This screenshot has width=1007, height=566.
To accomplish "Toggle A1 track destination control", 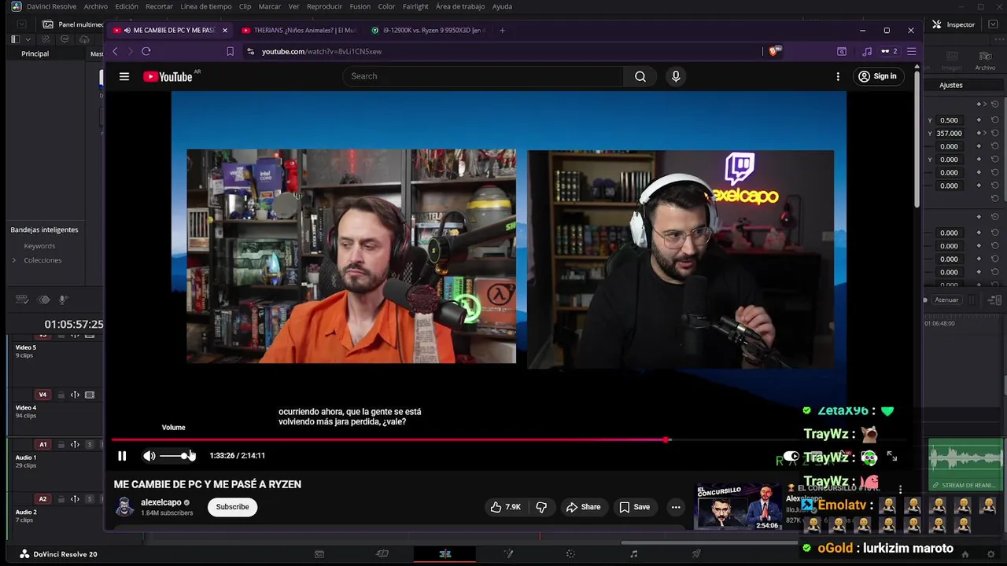I will [x=43, y=445].
